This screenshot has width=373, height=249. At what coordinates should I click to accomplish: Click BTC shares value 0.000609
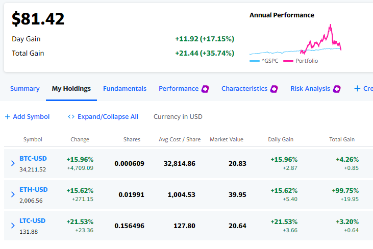[x=129, y=164]
